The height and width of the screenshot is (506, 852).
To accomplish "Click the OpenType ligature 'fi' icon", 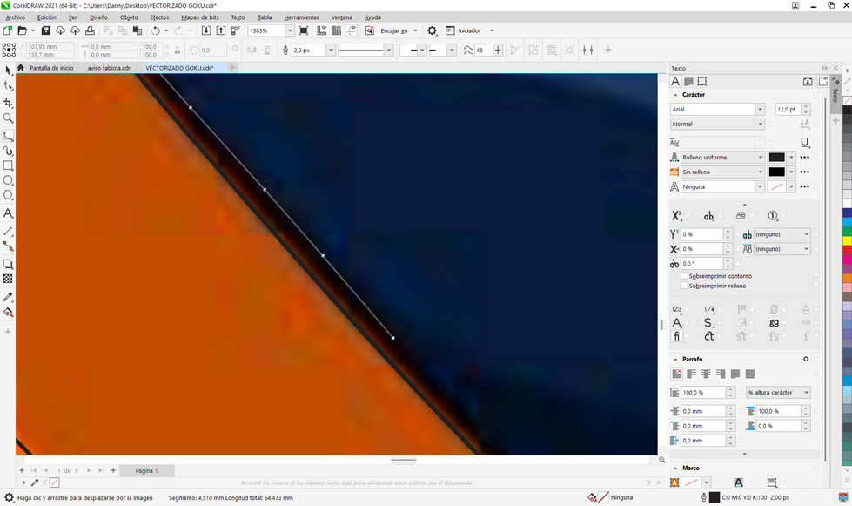I will click(x=676, y=336).
